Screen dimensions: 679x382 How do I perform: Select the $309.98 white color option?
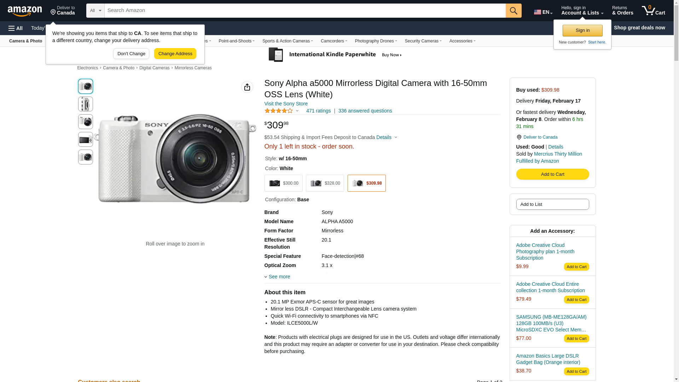click(x=366, y=183)
